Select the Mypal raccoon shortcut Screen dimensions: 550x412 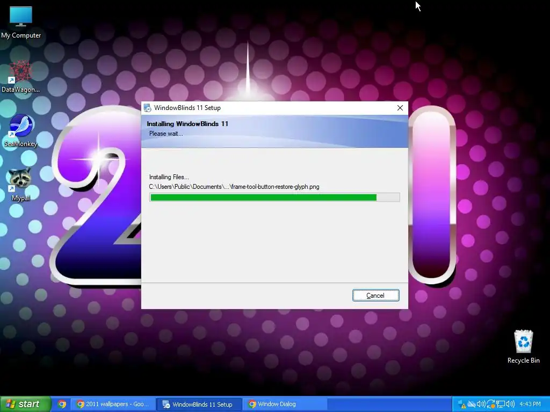20,185
